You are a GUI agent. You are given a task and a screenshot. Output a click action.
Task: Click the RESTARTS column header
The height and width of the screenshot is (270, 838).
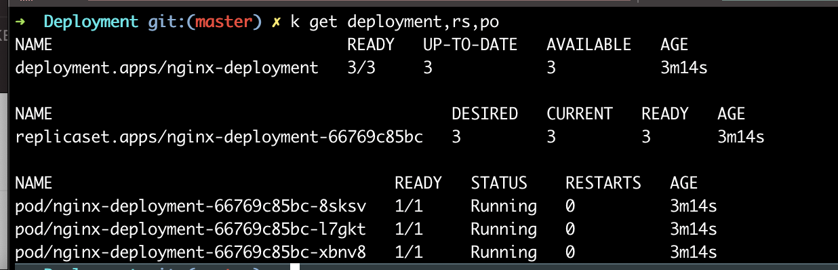[603, 182]
